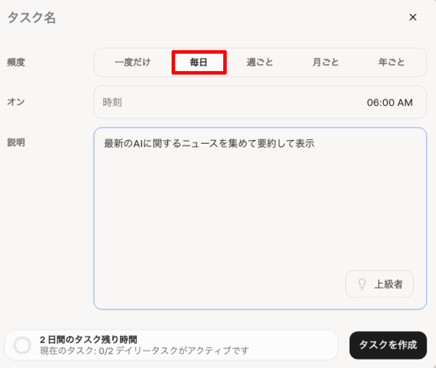Select the 週ごと frequency option
Screen dimensions: 436x368
259,62
